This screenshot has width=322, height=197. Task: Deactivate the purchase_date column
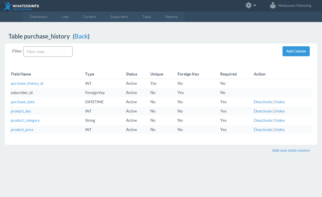[x=263, y=102]
